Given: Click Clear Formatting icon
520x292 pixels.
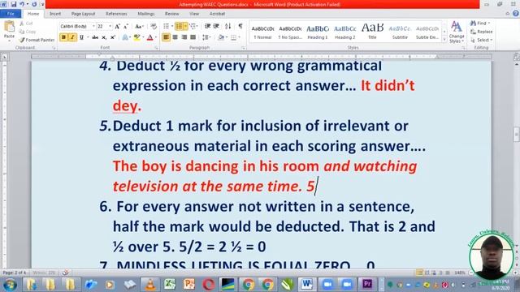Looking at the screenshot, I should pos(154,26).
